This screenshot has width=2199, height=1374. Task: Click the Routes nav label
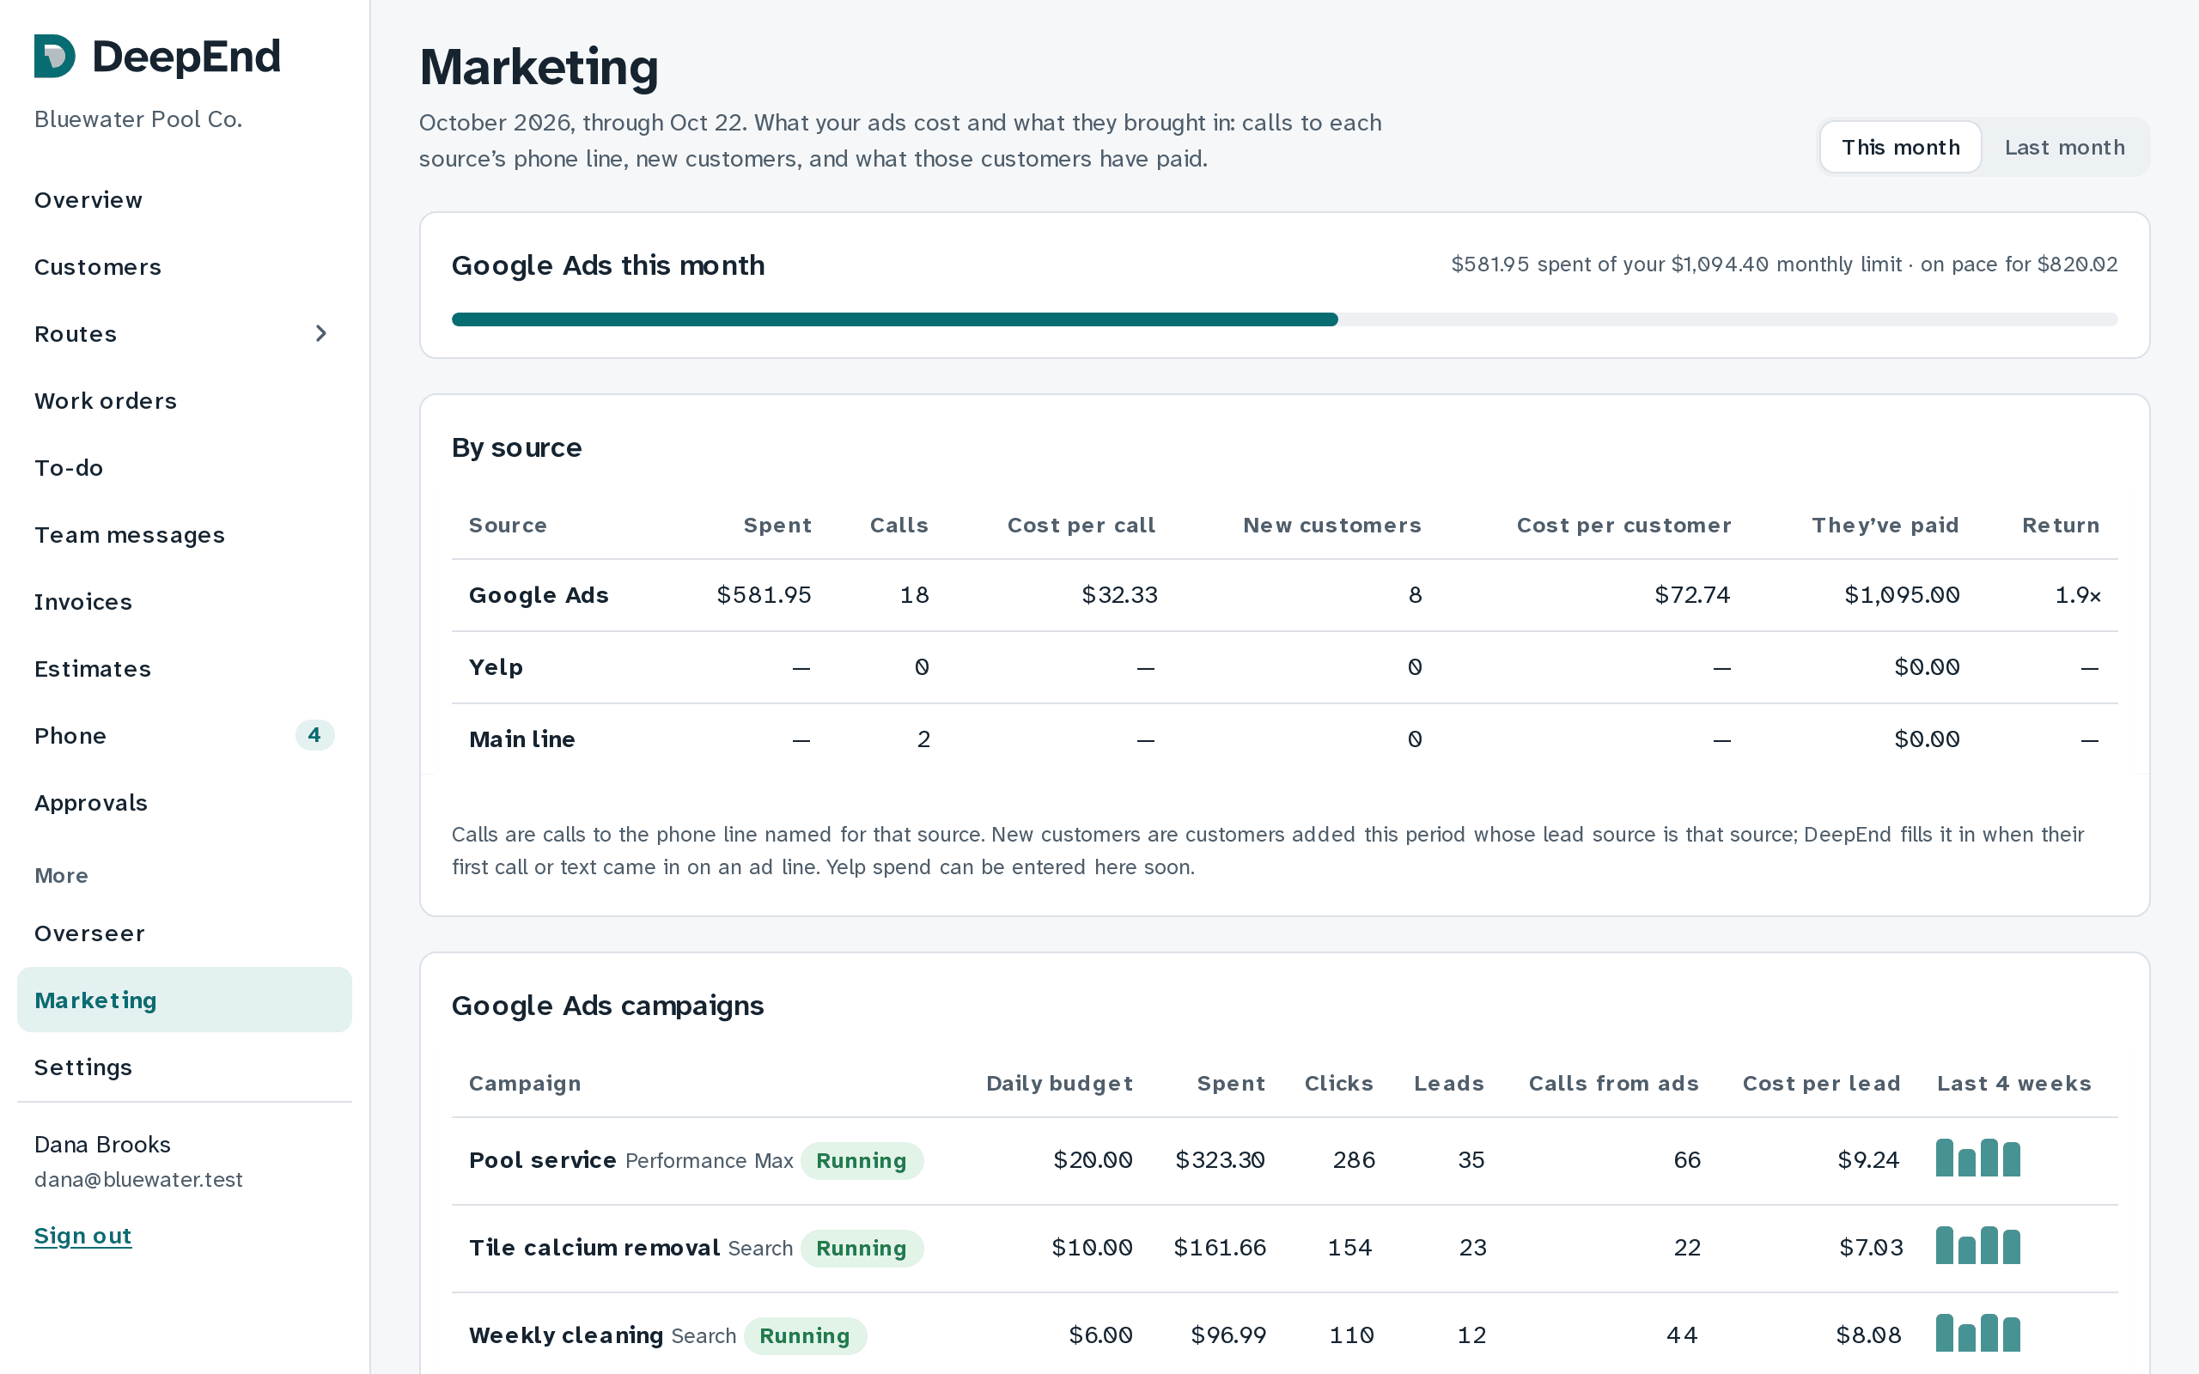[76, 333]
